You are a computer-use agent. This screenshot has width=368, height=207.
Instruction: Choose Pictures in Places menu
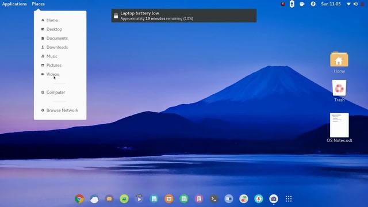point(60,65)
